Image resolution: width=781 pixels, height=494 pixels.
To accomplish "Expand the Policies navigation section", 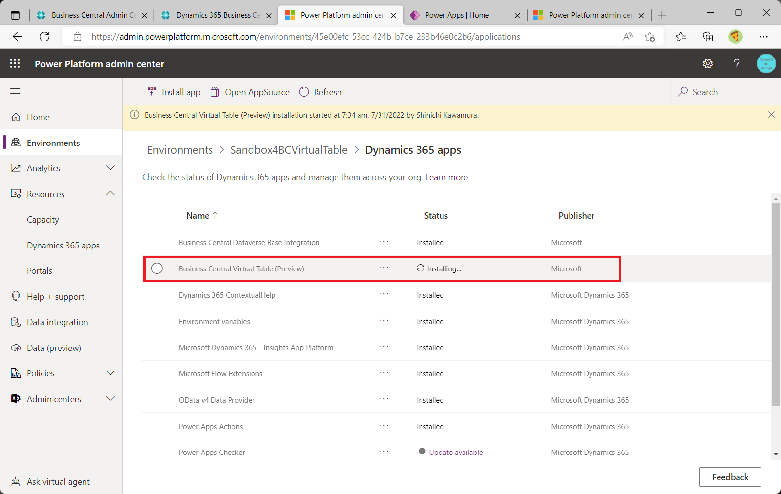I will 110,373.
